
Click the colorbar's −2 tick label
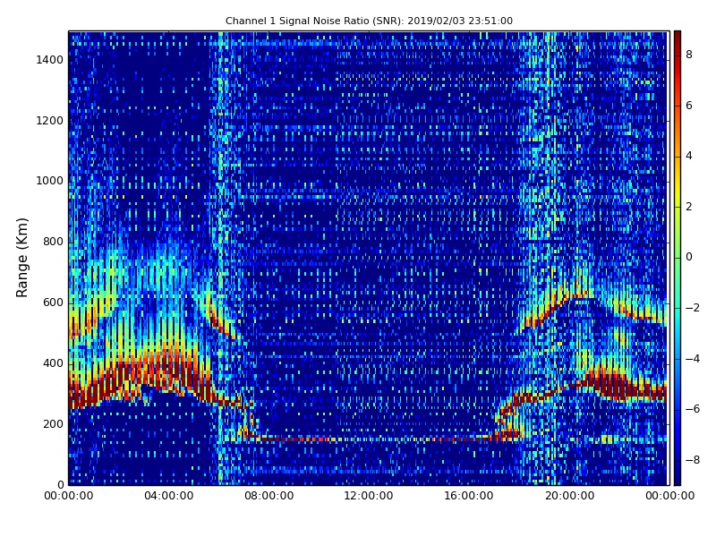point(693,308)
